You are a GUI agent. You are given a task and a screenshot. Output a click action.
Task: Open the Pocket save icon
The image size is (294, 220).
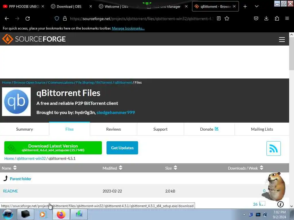256,18
